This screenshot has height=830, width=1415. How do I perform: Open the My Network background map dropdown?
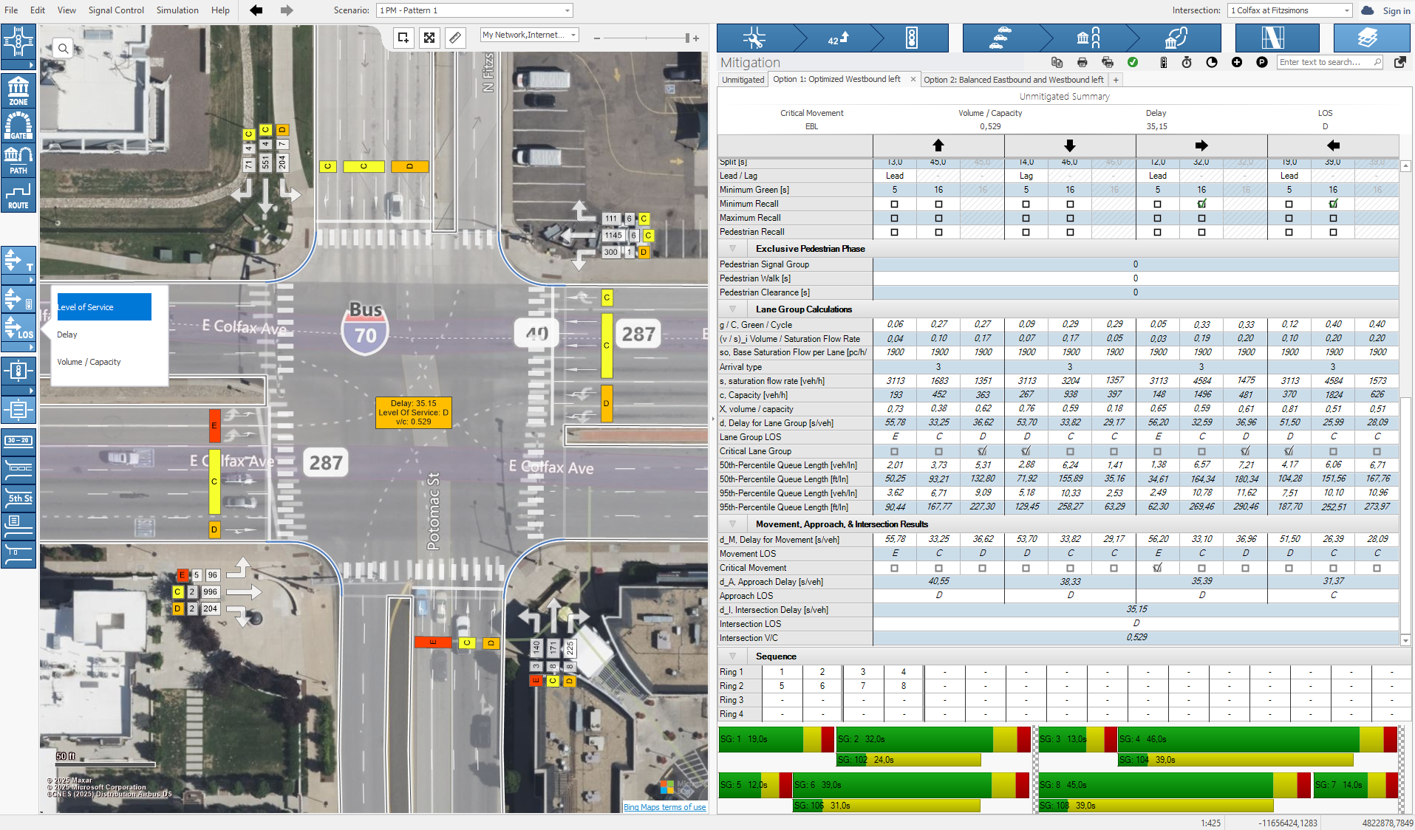[529, 35]
